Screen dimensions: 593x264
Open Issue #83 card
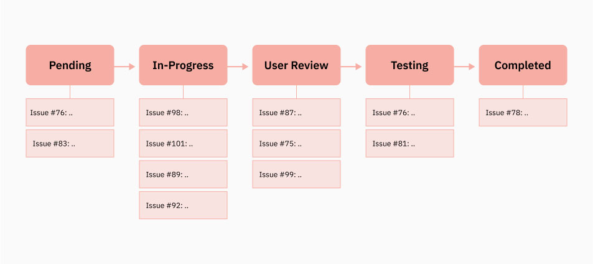(70, 143)
